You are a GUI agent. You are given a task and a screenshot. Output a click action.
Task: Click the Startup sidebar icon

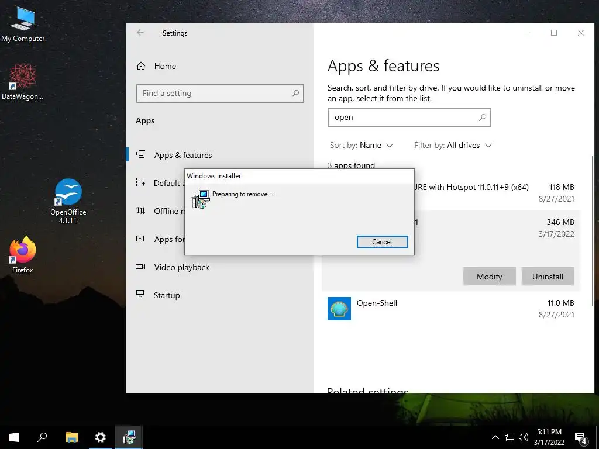tap(140, 295)
